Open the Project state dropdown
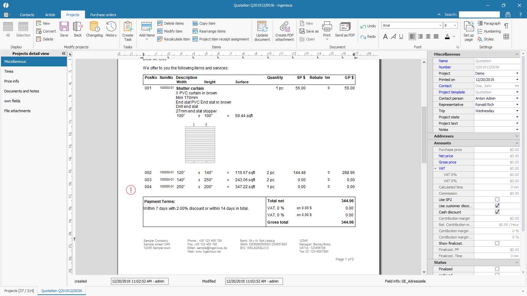The width and height of the screenshot is (527, 296). (x=517, y=117)
